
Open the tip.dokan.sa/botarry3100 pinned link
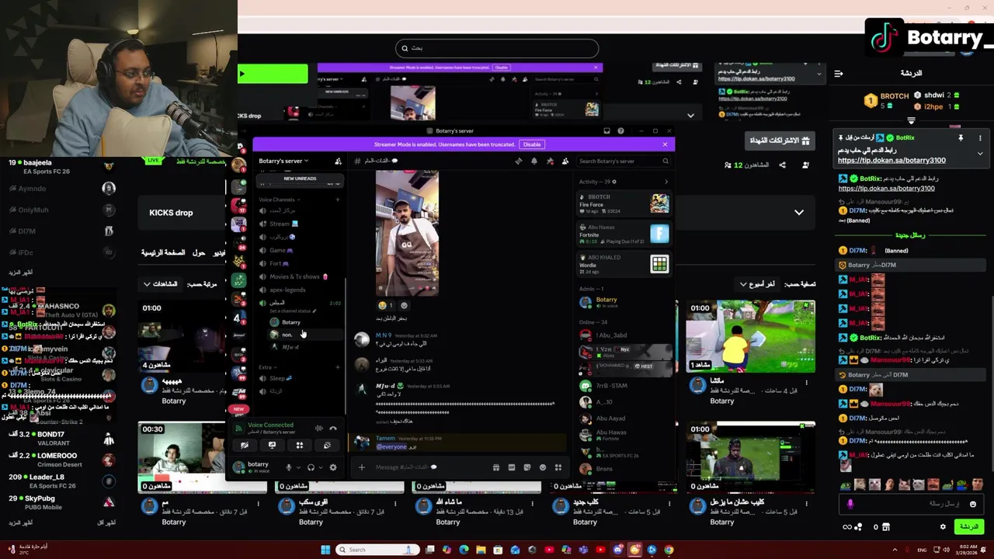891,160
